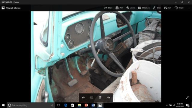This screenshot has height=108, width=192.
Task: Enter fullscreen with diagonal arrows icon
Action: click(x=187, y=97)
